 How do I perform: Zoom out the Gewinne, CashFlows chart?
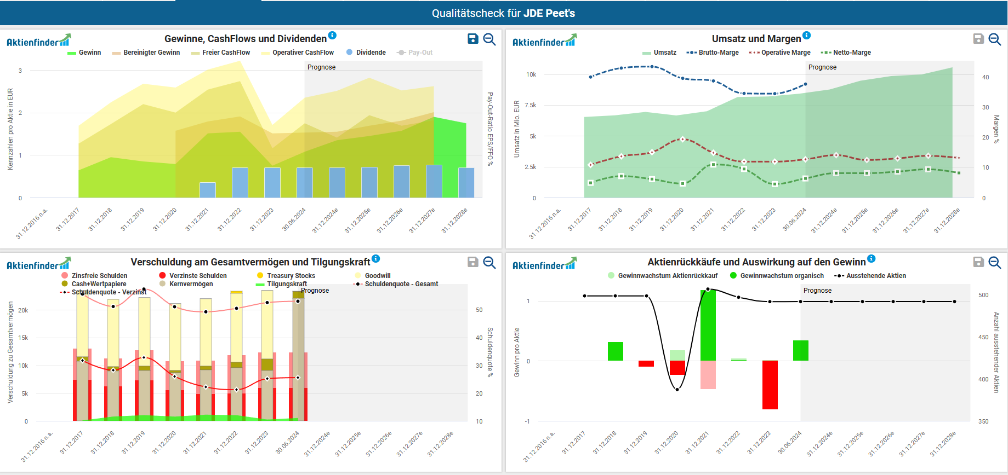click(x=489, y=39)
